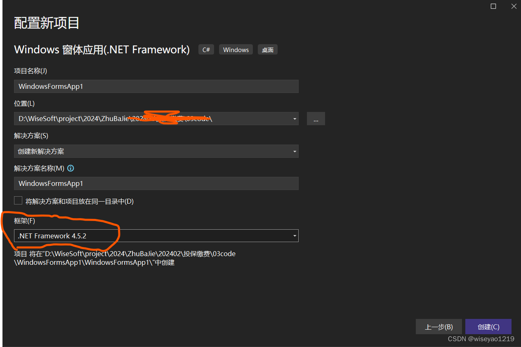Image resolution: width=521 pixels, height=347 pixels.
Task: Toggle the same-directory checkbox off again
Action: tap(18, 200)
